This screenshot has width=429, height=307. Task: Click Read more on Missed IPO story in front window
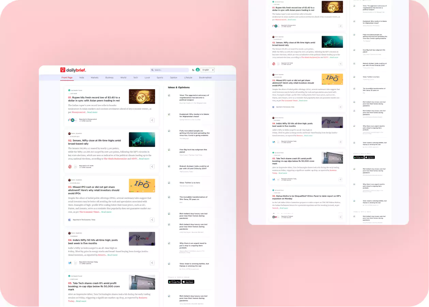[x=106, y=212]
